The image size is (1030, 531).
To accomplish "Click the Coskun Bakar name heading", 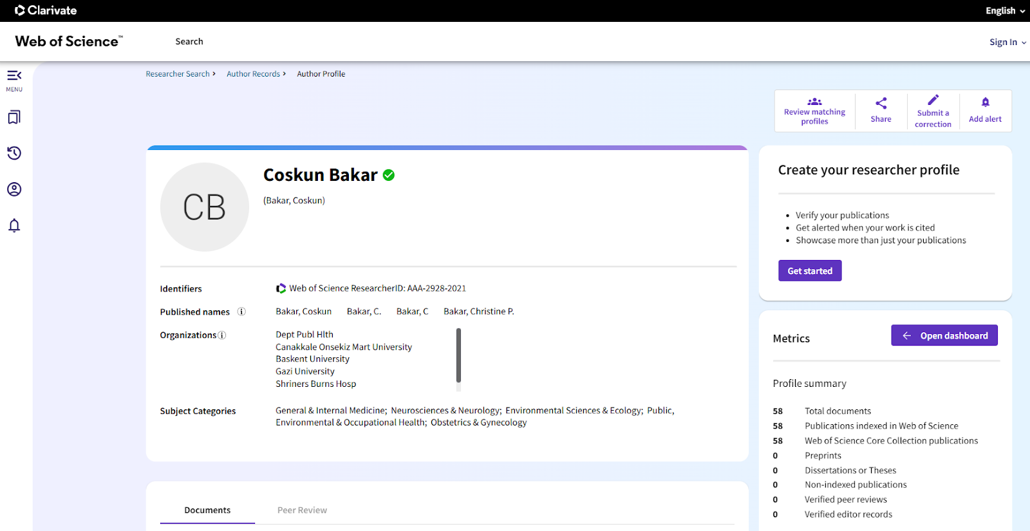I will pos(321,175).
